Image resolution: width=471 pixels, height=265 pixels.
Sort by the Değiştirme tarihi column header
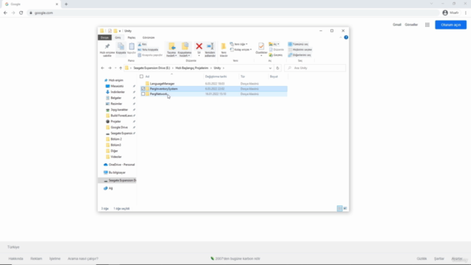click(216, 77)
